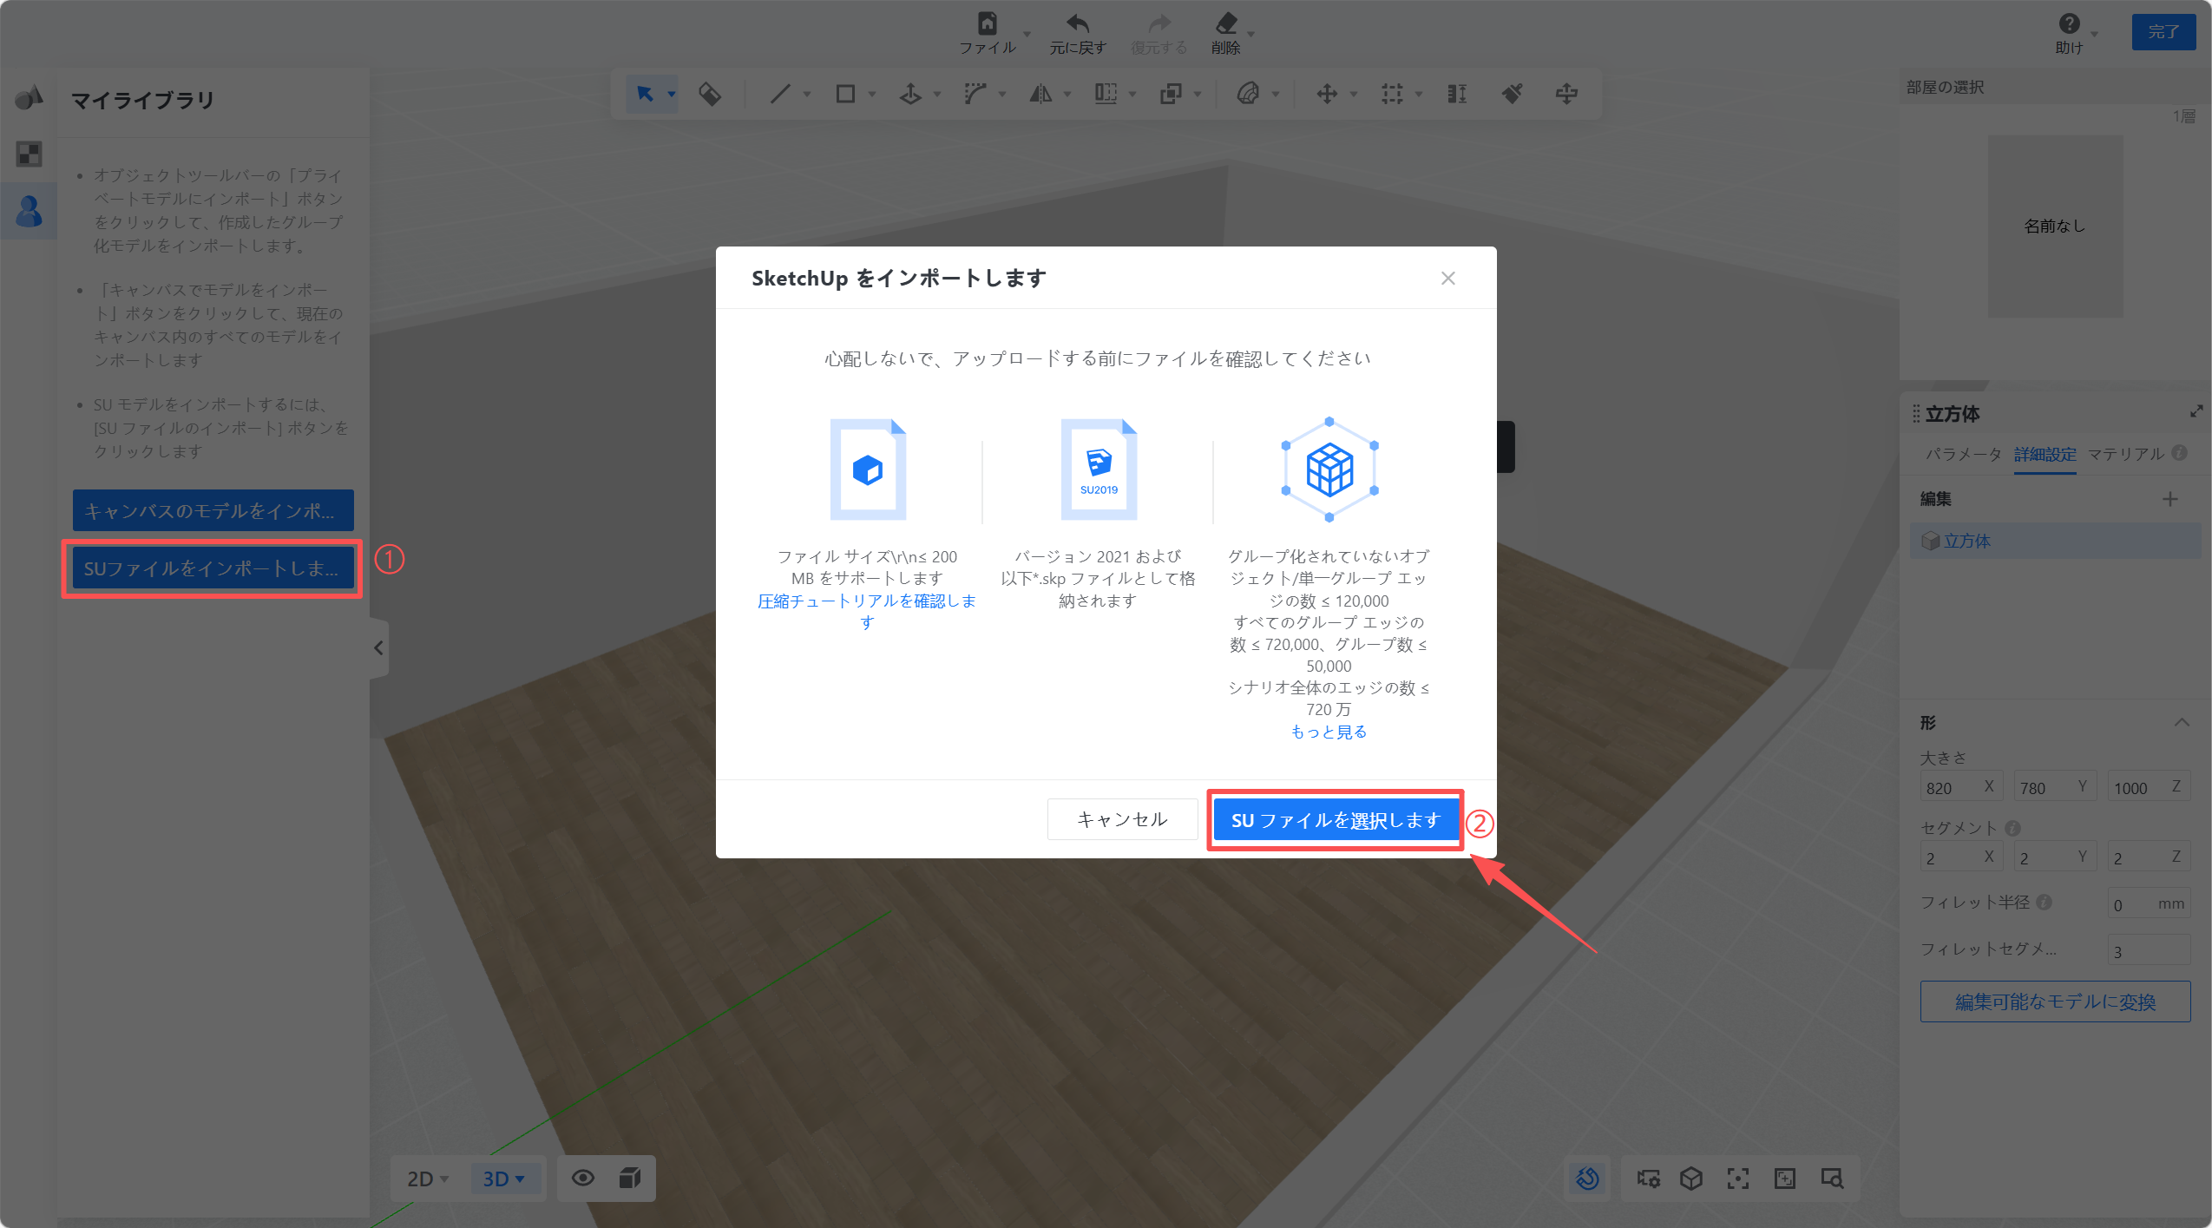
Task: Collapse the 形 section chevron
Action: [2182, 722]
